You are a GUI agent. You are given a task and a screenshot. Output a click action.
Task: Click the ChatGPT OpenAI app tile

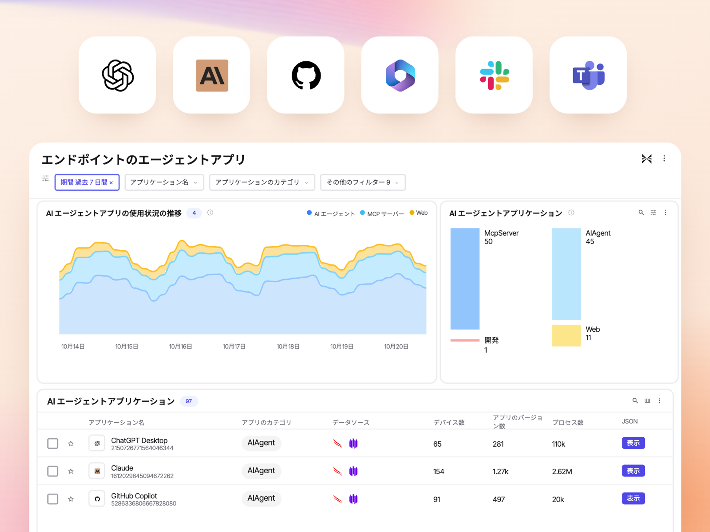(x=117, y=75)
